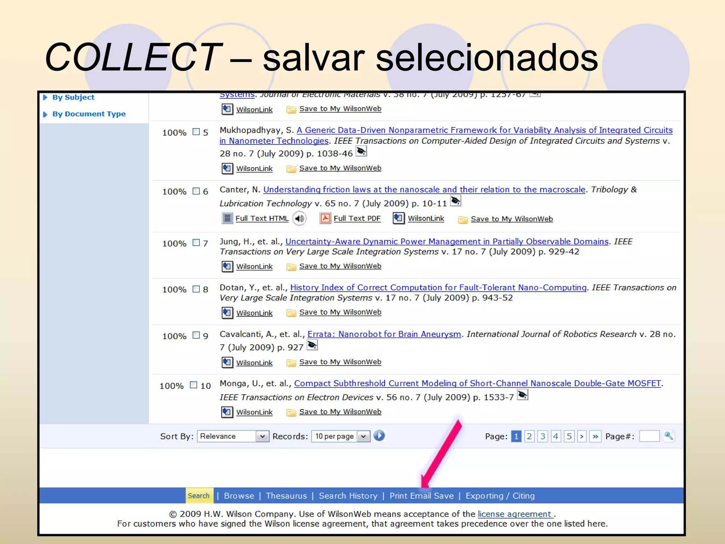The image size is (725, 544).
Task: Click current page 1 button
Action: coord(516,436)
